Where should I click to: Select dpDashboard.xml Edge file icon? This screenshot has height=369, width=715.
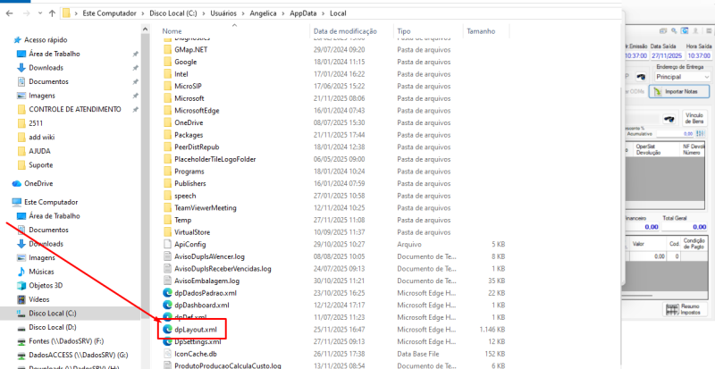167,306
